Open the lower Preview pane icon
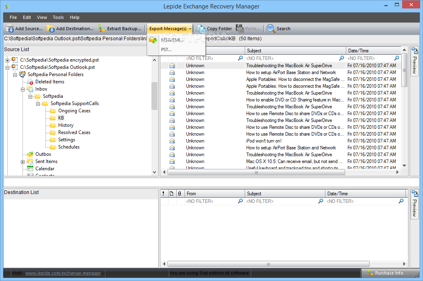 (415, 193)
